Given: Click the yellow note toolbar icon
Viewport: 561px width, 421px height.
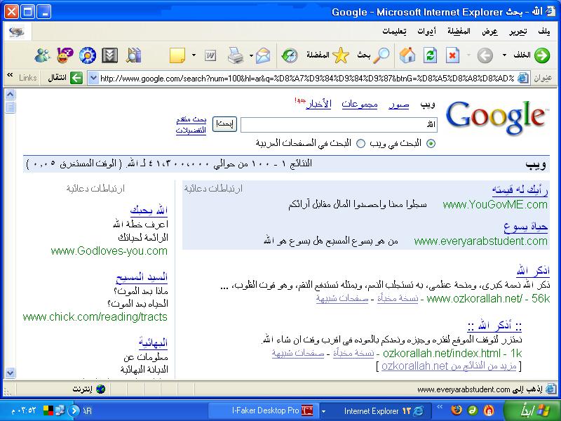Looking at the screenshot, I should [177, 55].
